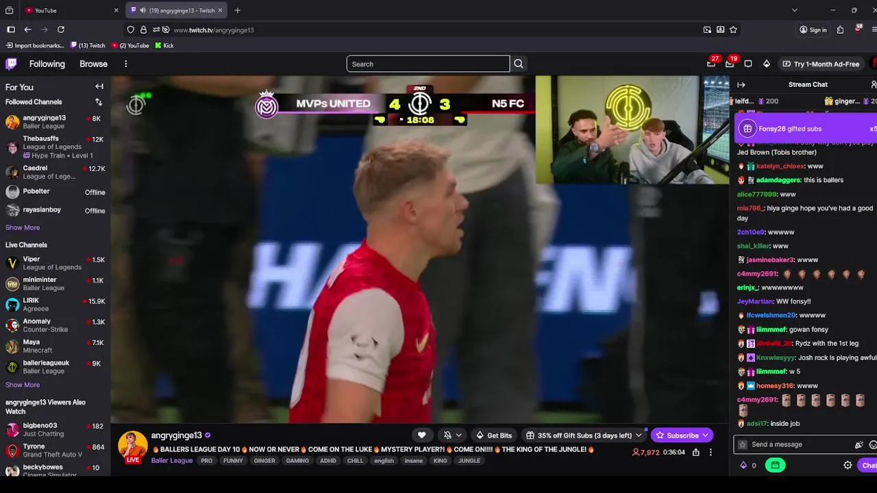
Task: Open the Whispers chat bubble icon
Action: click(748, 64)
